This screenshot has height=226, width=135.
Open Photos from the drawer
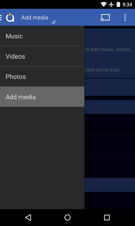coord(42,77)
